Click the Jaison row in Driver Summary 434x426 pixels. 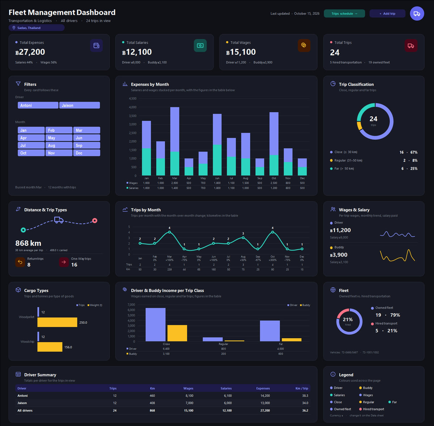coord(163,403)
